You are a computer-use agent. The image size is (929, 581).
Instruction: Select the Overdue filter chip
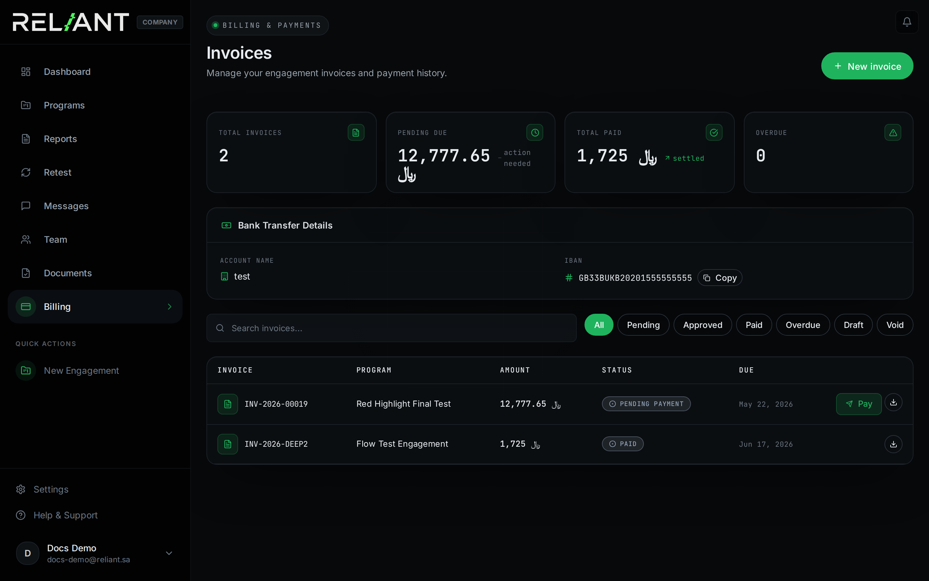pos(803,325)
